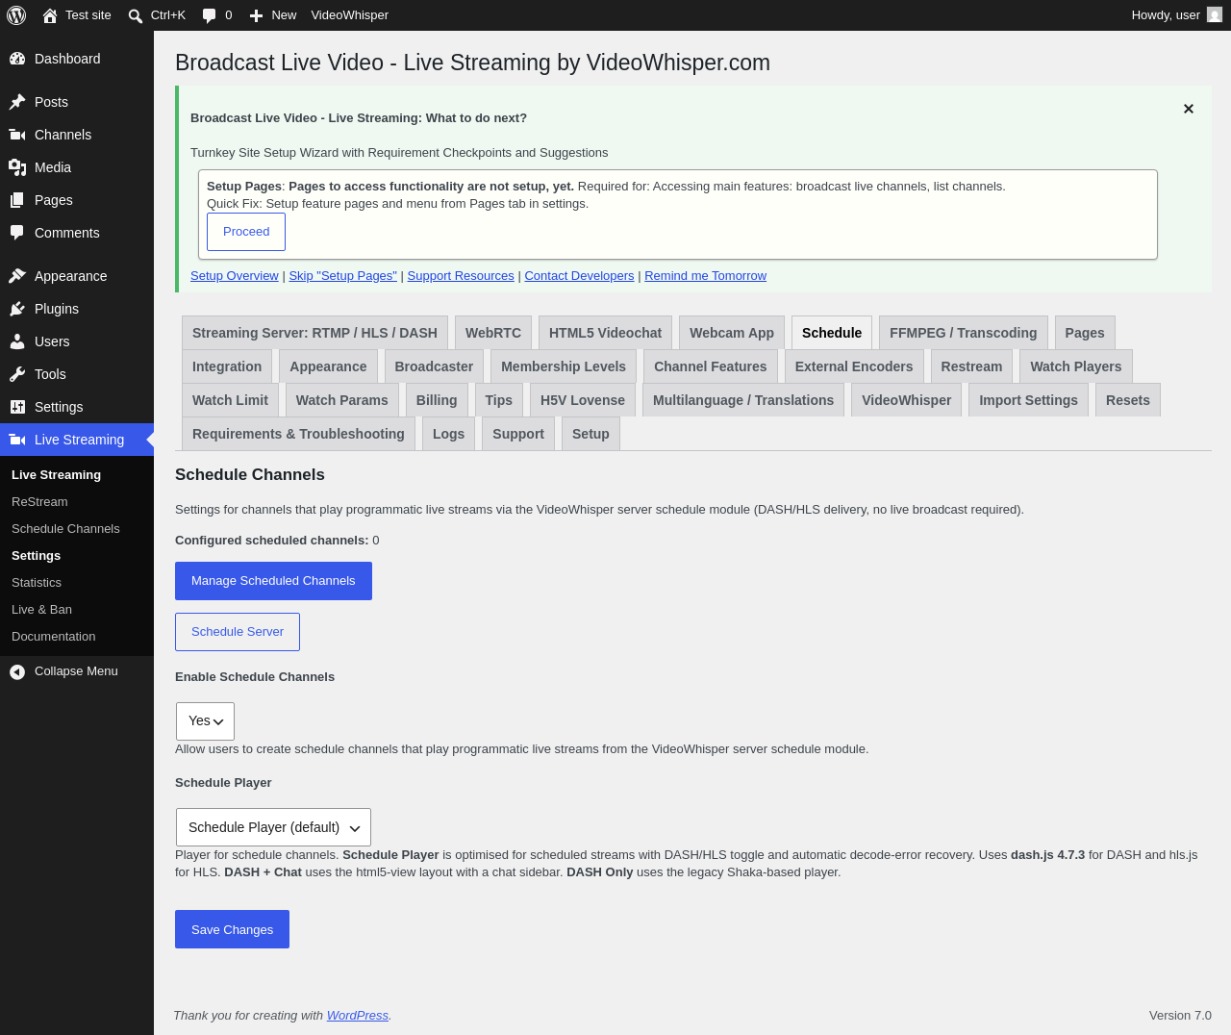Open the Billing tab
Viewport: 1231px width, 1035px height.
pos(437,400)
